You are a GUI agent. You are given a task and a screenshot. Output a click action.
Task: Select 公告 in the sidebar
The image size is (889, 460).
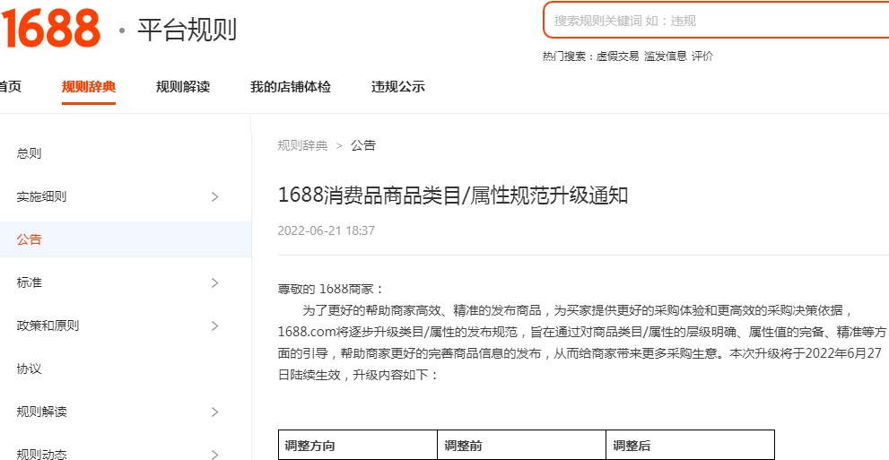[29, 239]
